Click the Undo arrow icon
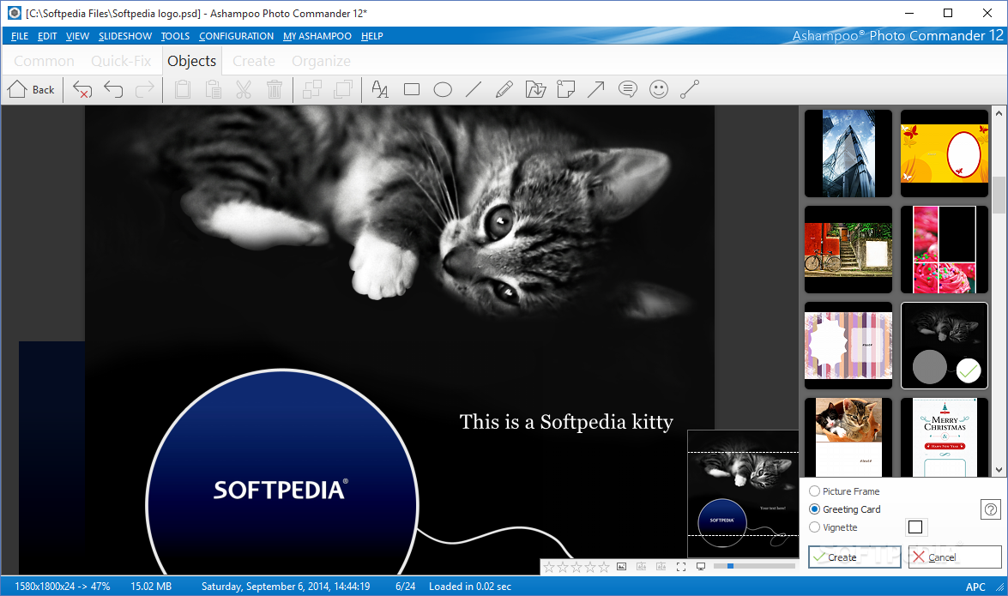The width and height of the screenshot is (1008, 596). coord(113,89)
